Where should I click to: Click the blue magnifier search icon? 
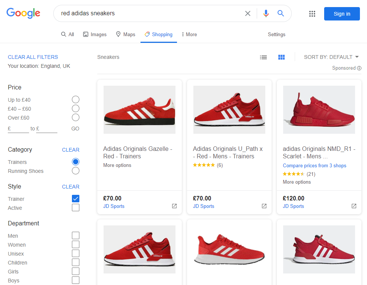tap(281, 13)
